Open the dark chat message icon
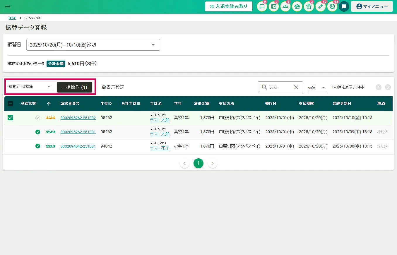397x255 pixels. point(344,6)
